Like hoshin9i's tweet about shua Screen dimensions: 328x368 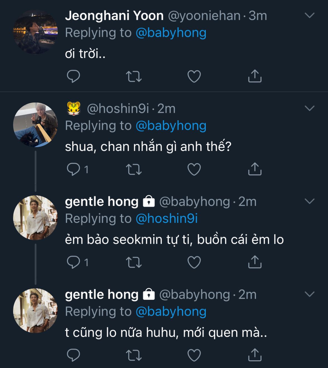194,169
